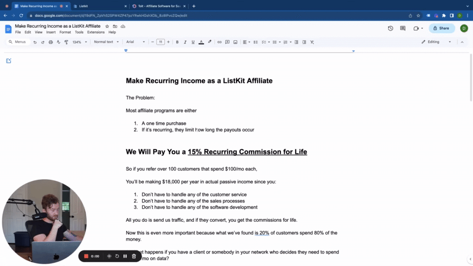Open the comment history panel
The width and height of the screenshot is (473, 266).
point(403,28)
